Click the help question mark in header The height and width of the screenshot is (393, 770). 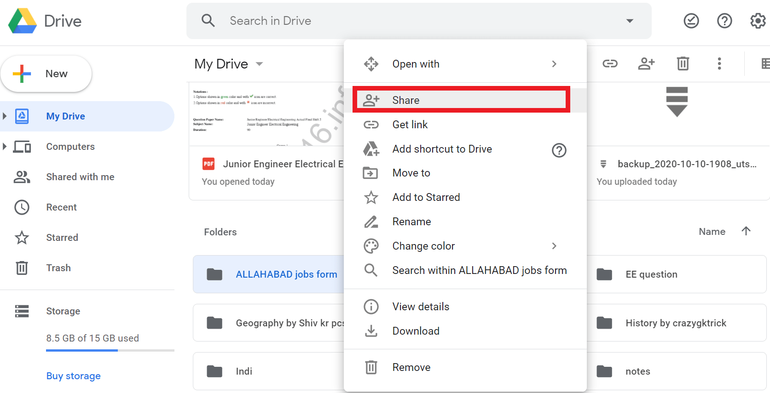724,21
